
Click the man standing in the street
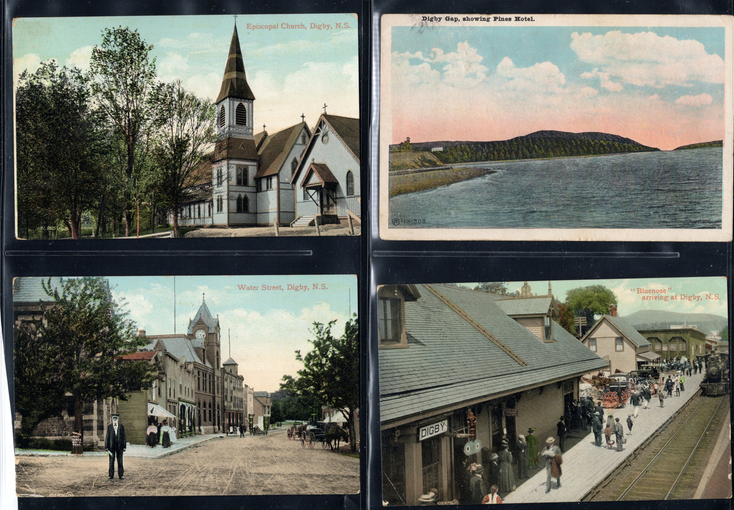(x=115, y=446)
